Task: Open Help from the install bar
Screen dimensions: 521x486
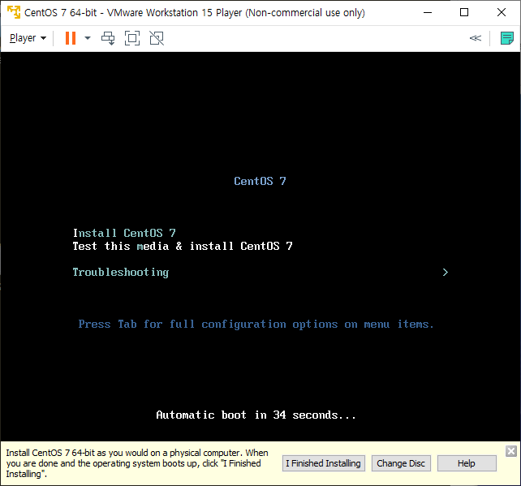Action: click(467, 463)
